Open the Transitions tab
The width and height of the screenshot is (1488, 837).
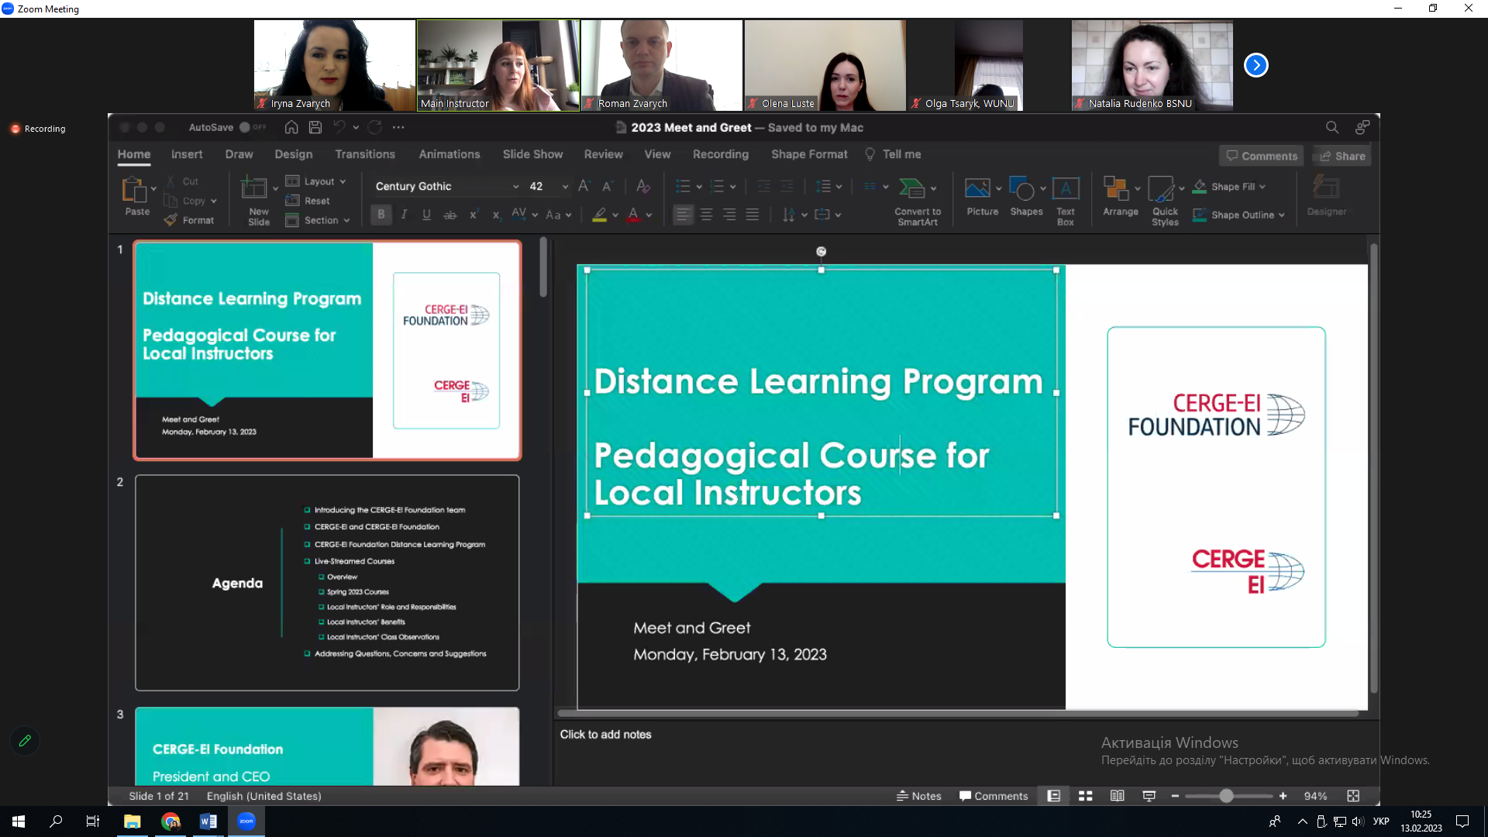pos(365,154)
